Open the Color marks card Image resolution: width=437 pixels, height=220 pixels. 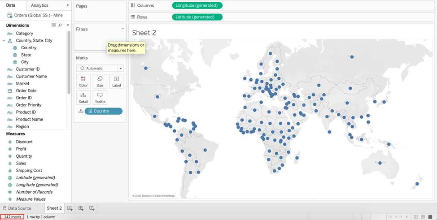[x=83, y=81]
